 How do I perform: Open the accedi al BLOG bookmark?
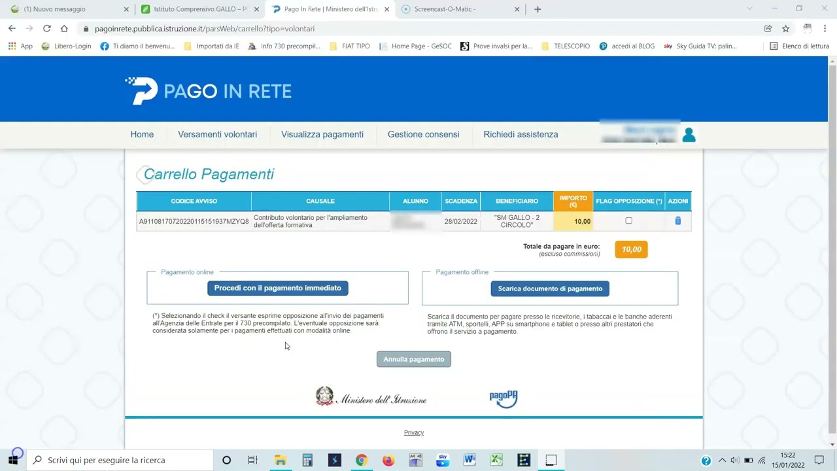[627, 46]
